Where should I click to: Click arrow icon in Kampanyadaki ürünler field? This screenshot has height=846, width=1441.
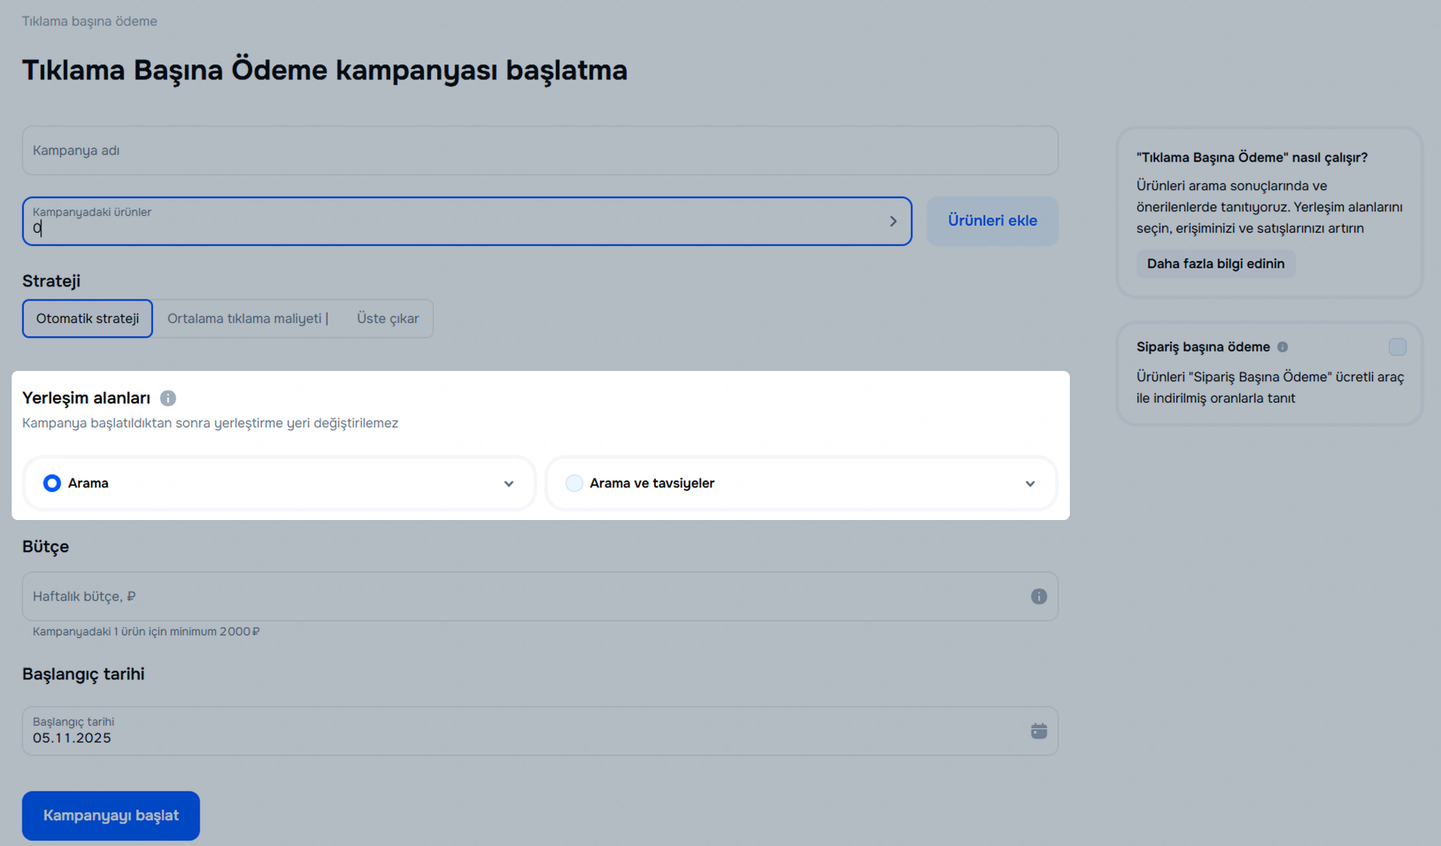pyautogui.click(x=893, y=221)
